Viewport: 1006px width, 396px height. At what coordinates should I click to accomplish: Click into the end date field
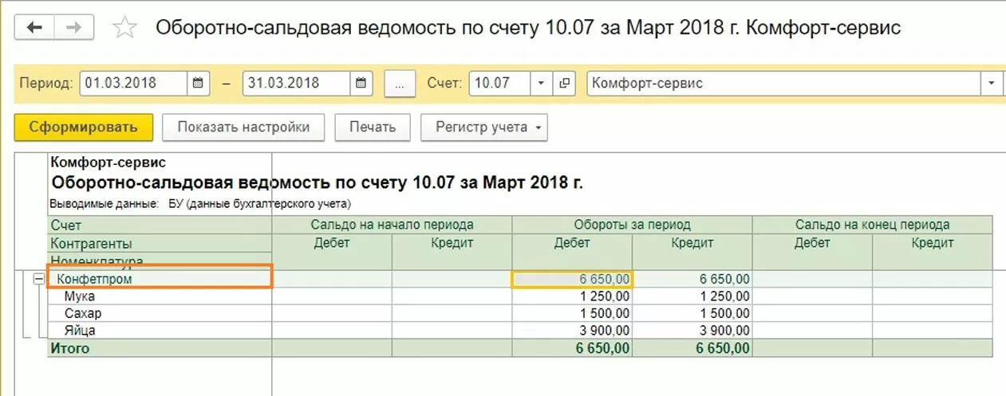pos(295,83)
